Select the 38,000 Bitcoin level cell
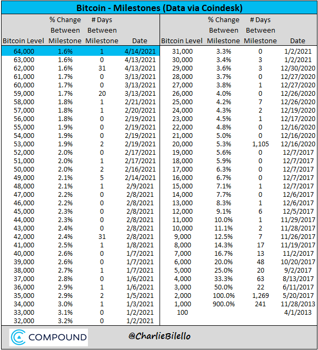 pyautogui.click(x=24, y=271)
